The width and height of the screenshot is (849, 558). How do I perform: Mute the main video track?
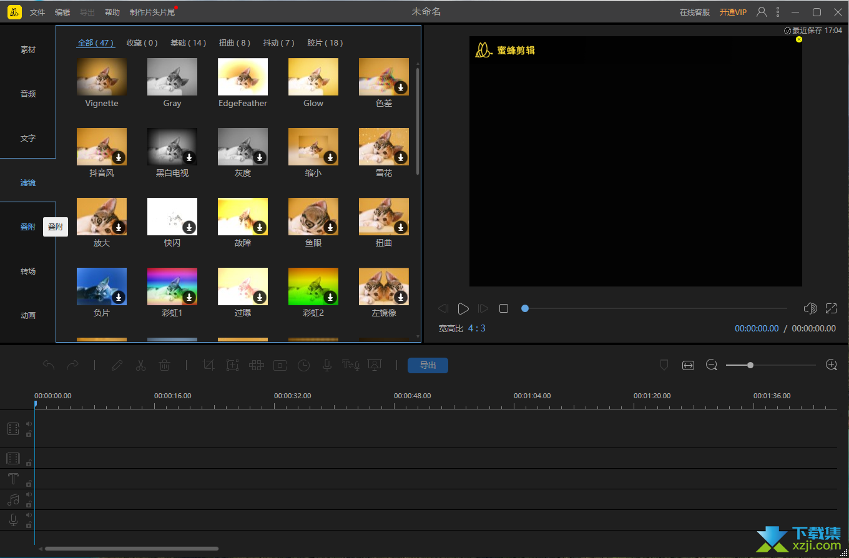(29, 424)
